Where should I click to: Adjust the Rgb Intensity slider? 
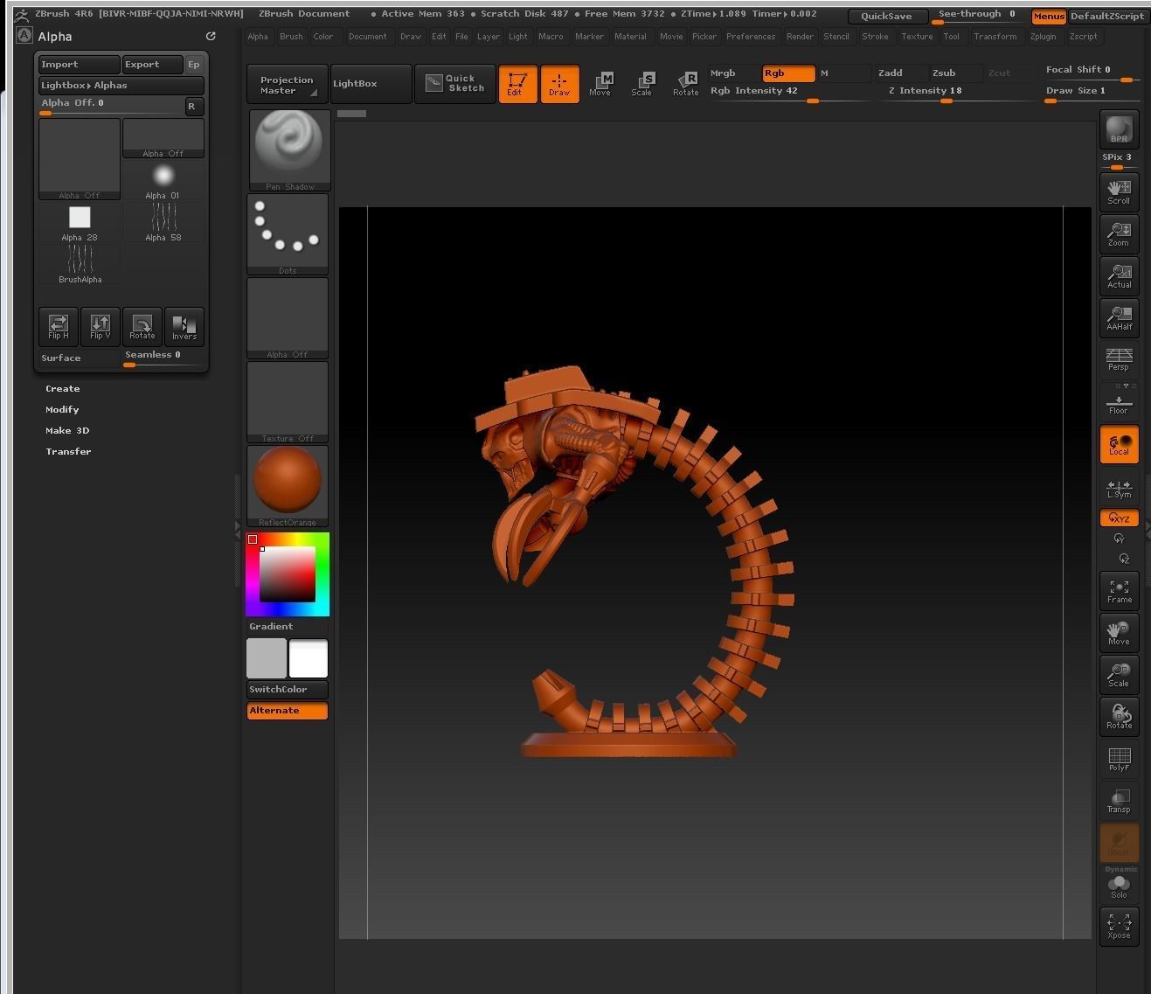coord(790,93)
